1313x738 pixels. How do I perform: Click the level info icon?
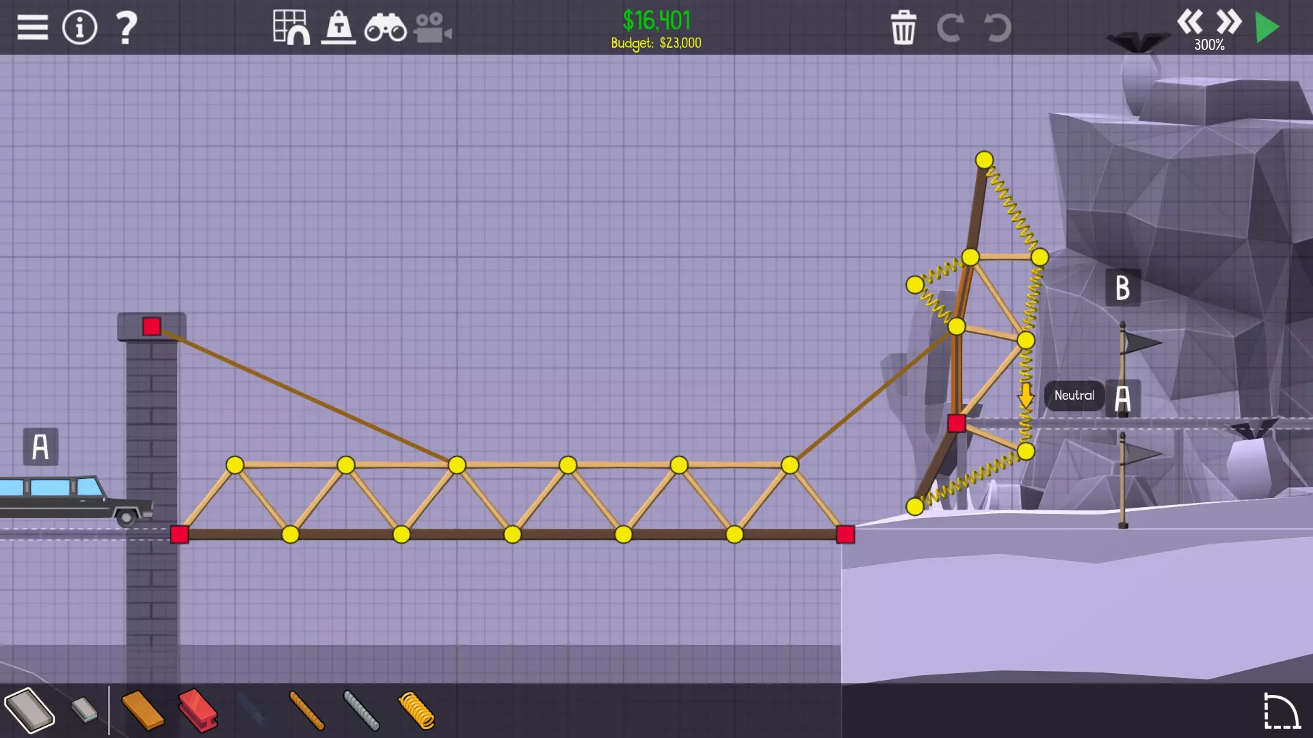pyautogui.click(x=80, y=28)
